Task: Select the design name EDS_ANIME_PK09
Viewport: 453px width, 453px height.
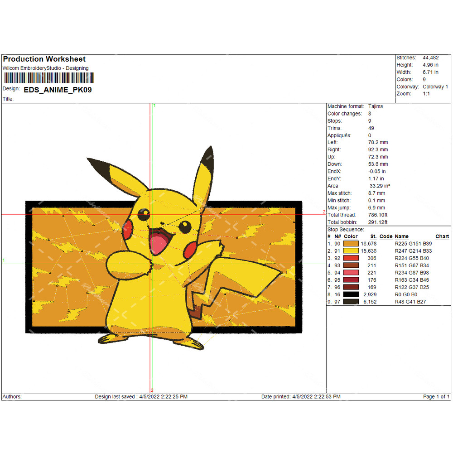Action: click(x=58, y=90)
